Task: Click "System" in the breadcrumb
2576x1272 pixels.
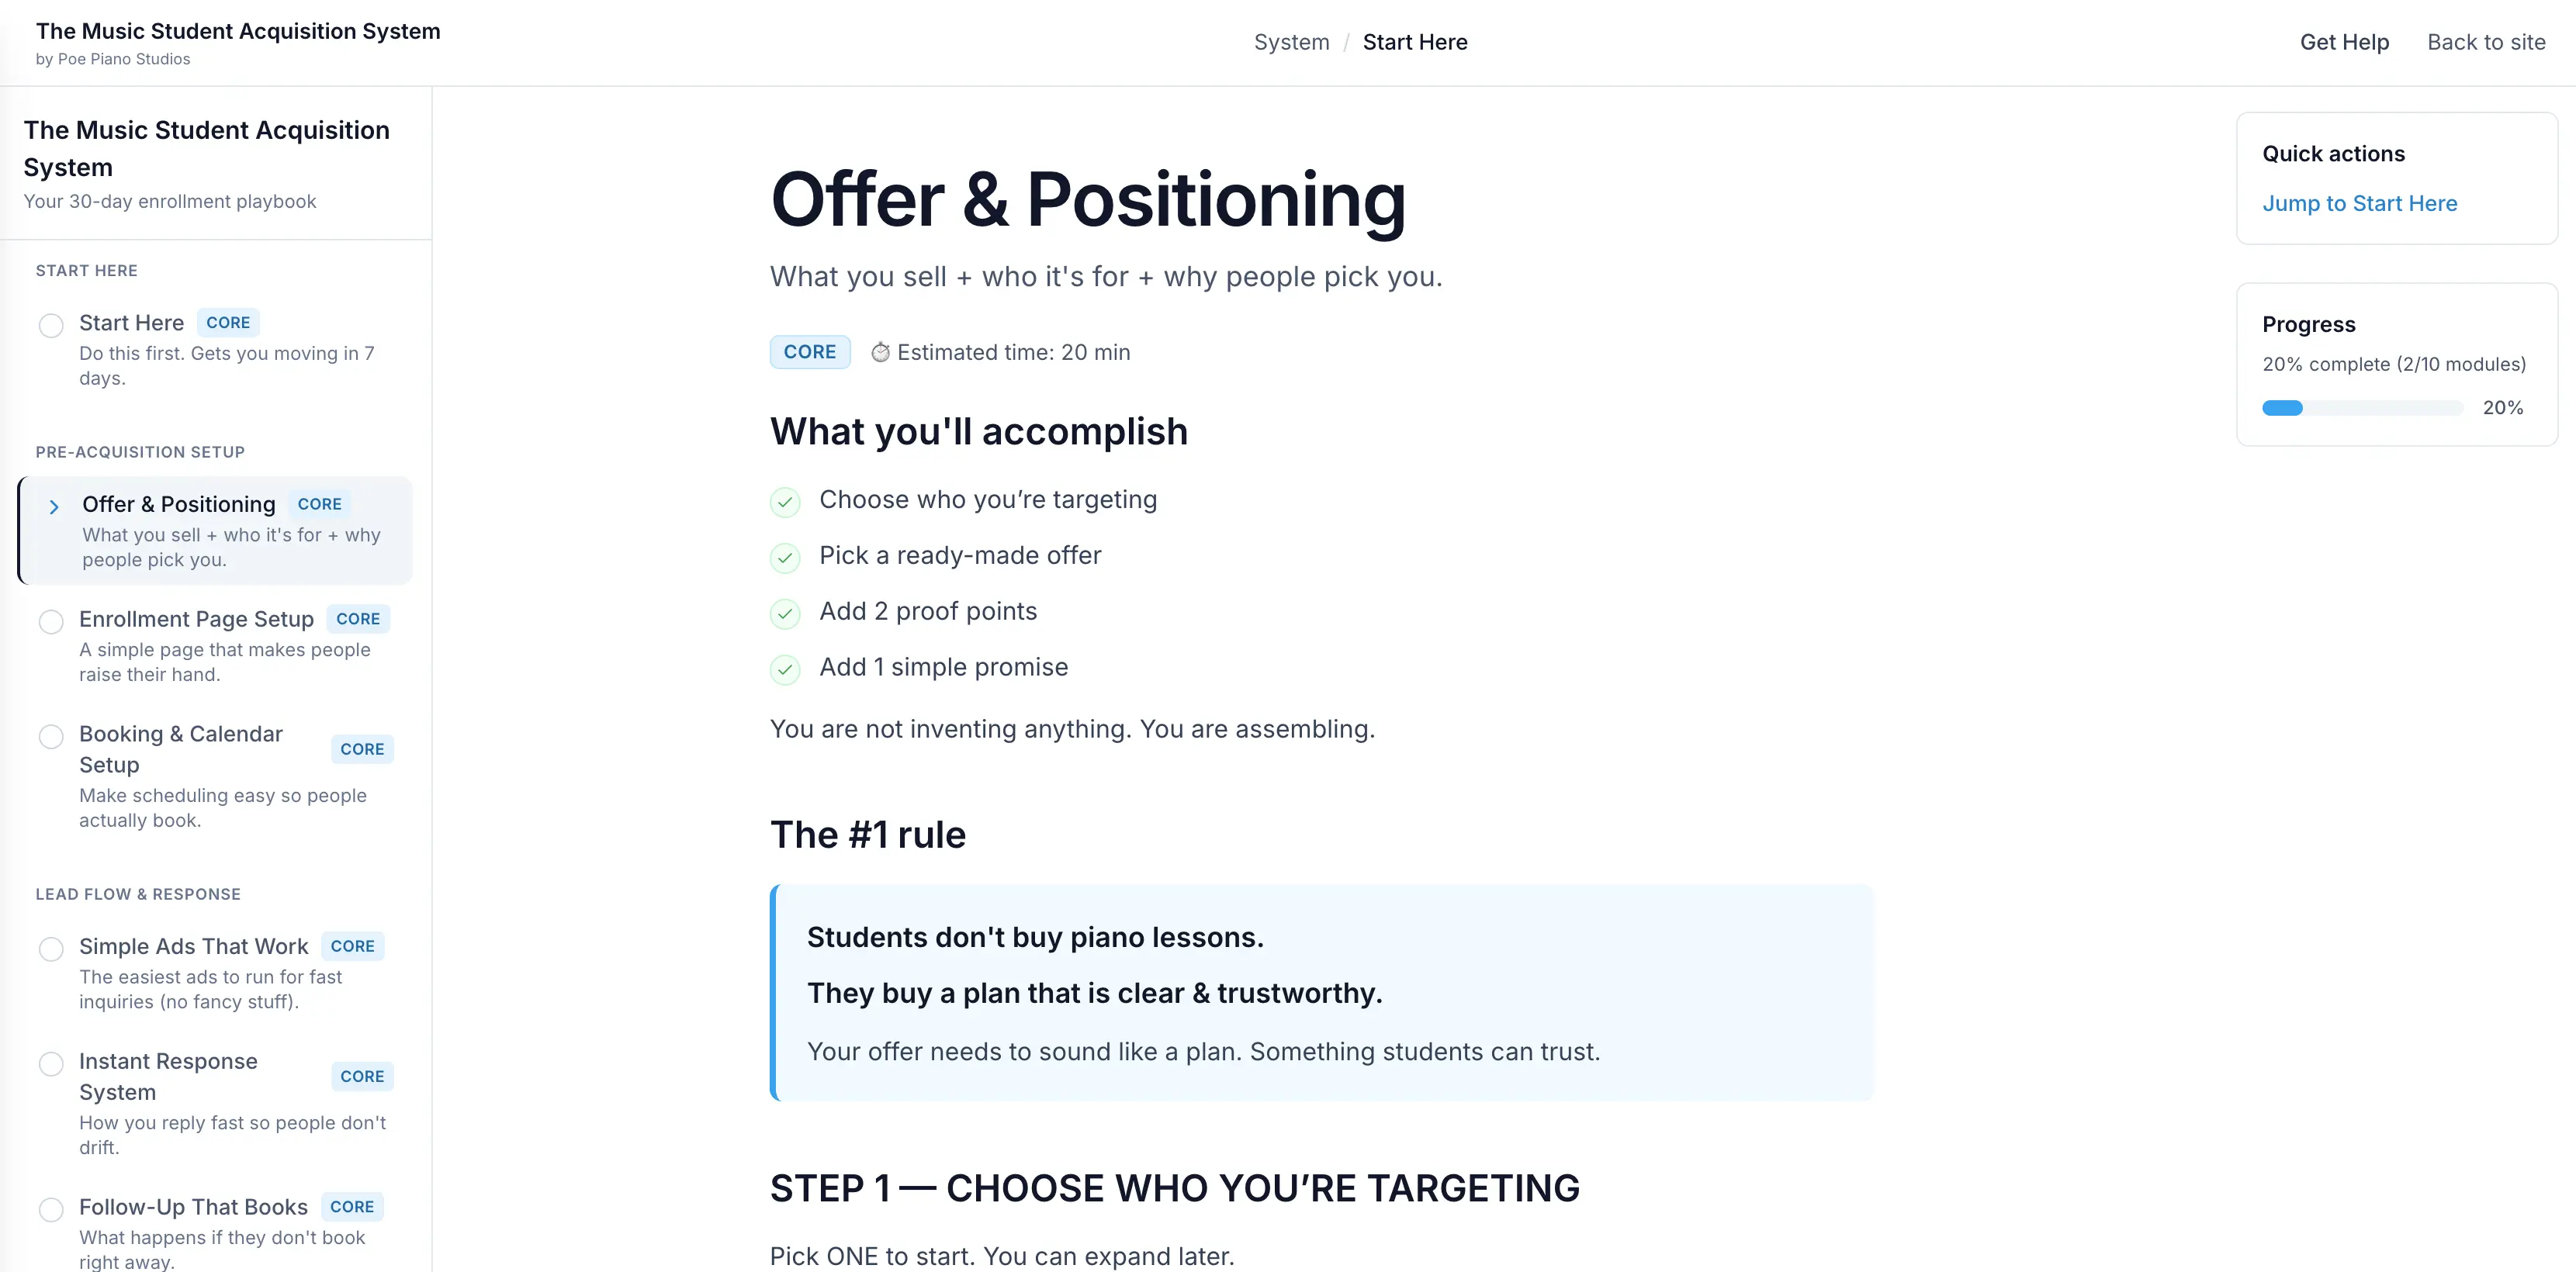Action: pos(1291,42)
